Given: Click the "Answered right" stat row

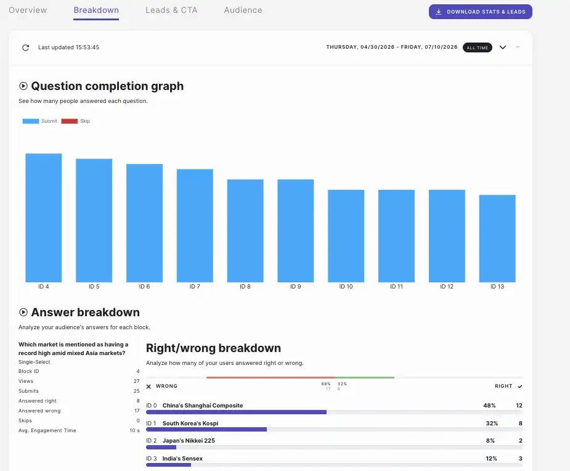Looking at the screenshot, I should [x=79, y=401].
